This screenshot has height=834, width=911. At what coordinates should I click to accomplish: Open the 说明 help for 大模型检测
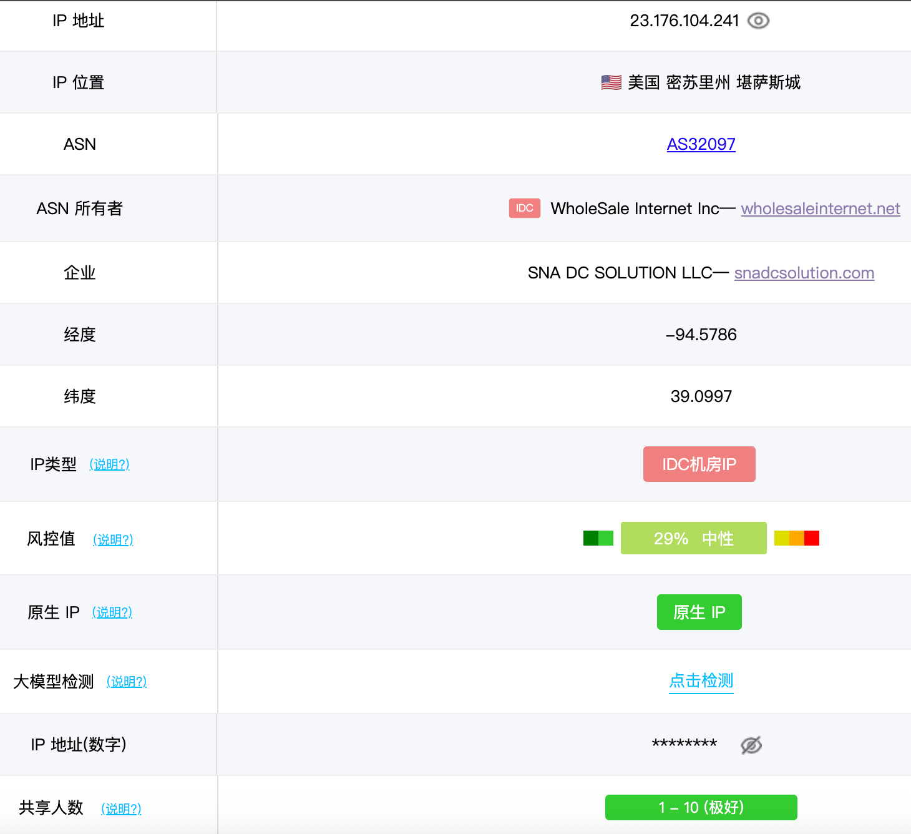[x=127, y=682]
